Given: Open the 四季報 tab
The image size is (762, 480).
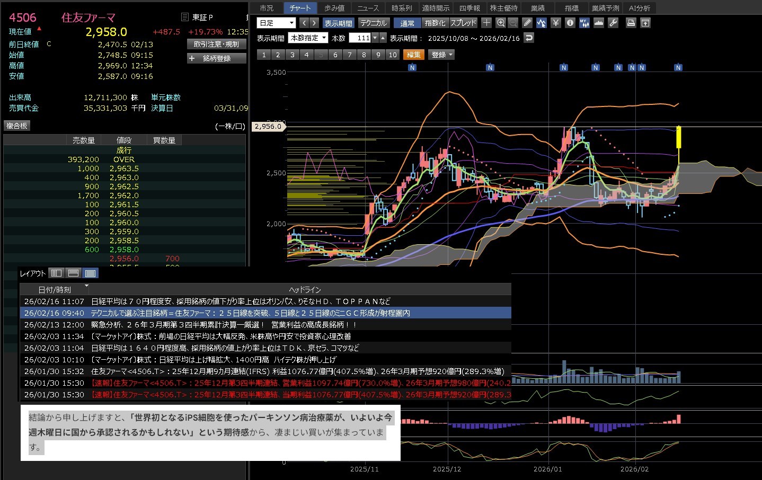Looking at the screenshot, I should coord(469,8).
